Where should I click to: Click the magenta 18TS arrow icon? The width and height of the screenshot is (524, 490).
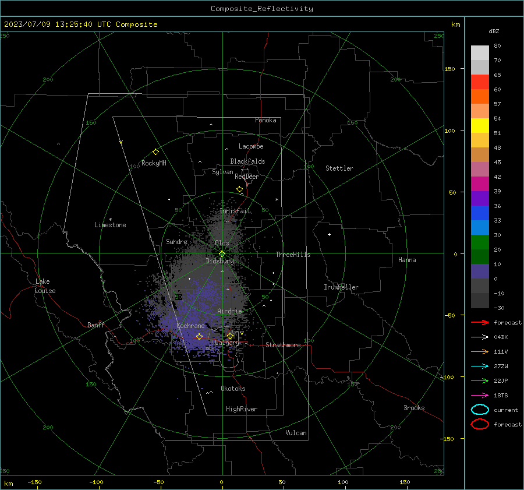click(480, 396)
